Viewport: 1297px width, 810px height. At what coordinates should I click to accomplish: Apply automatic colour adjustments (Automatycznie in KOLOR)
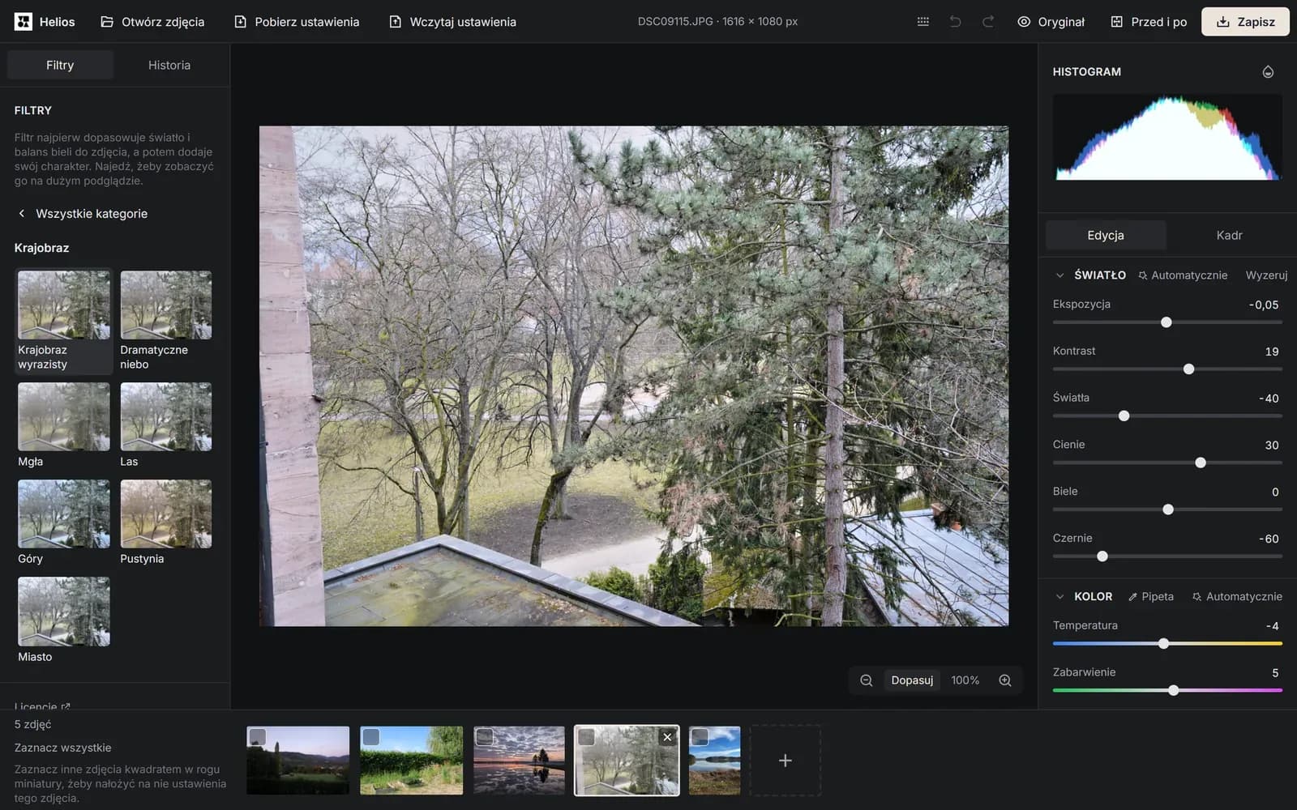pos(1237,596)
